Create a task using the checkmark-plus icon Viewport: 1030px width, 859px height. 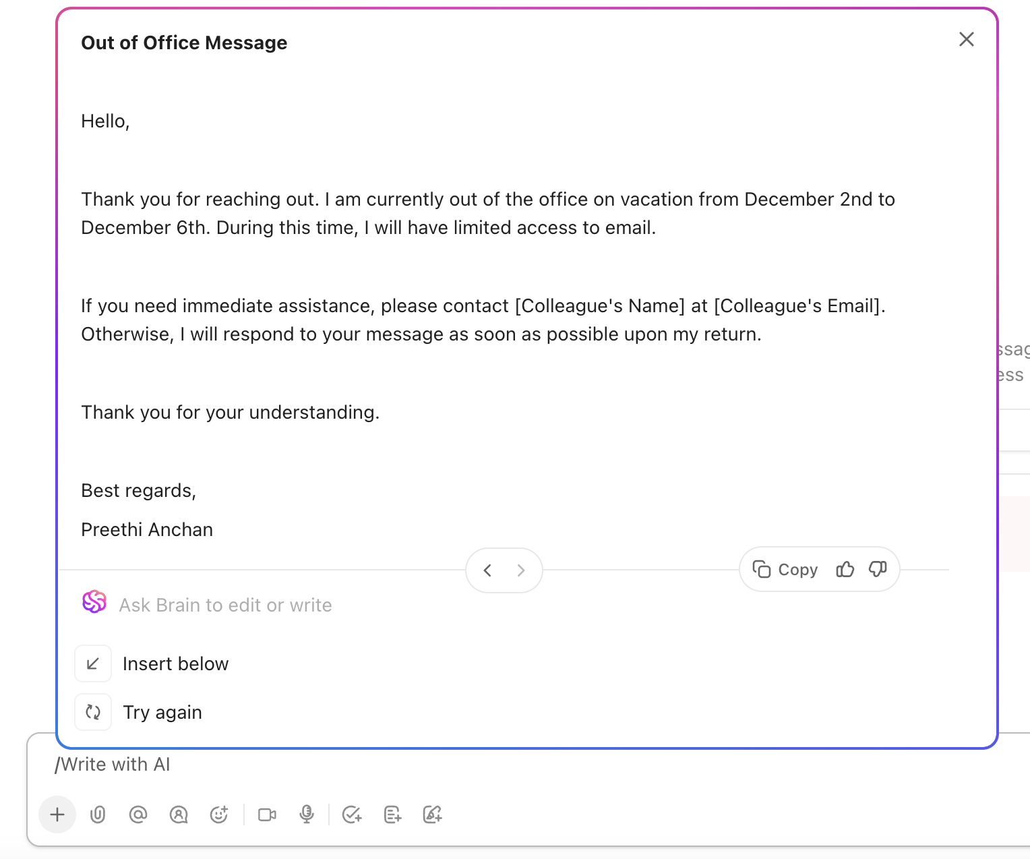pos(351,814)
